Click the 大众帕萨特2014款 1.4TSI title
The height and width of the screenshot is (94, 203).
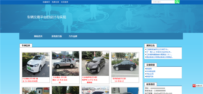coord(90,80)
